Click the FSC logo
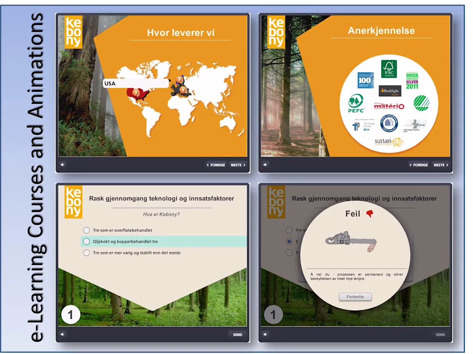The height and width of the screenshot is (354, 473). tap(389, 69)
